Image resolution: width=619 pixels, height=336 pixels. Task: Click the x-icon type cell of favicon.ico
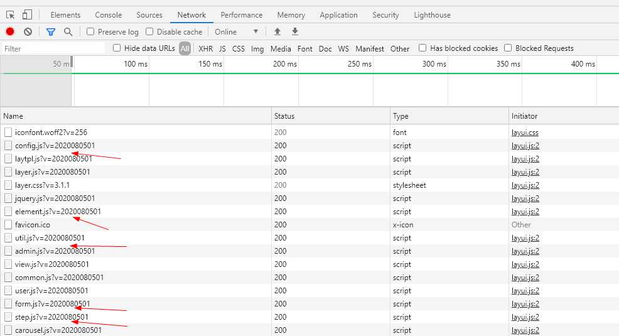pyautogui.click(x=402, y=225)
